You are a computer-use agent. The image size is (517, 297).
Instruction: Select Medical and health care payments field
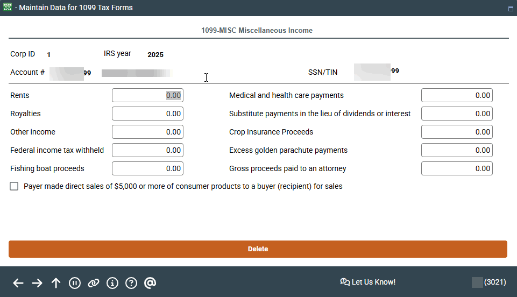point(457,95)
